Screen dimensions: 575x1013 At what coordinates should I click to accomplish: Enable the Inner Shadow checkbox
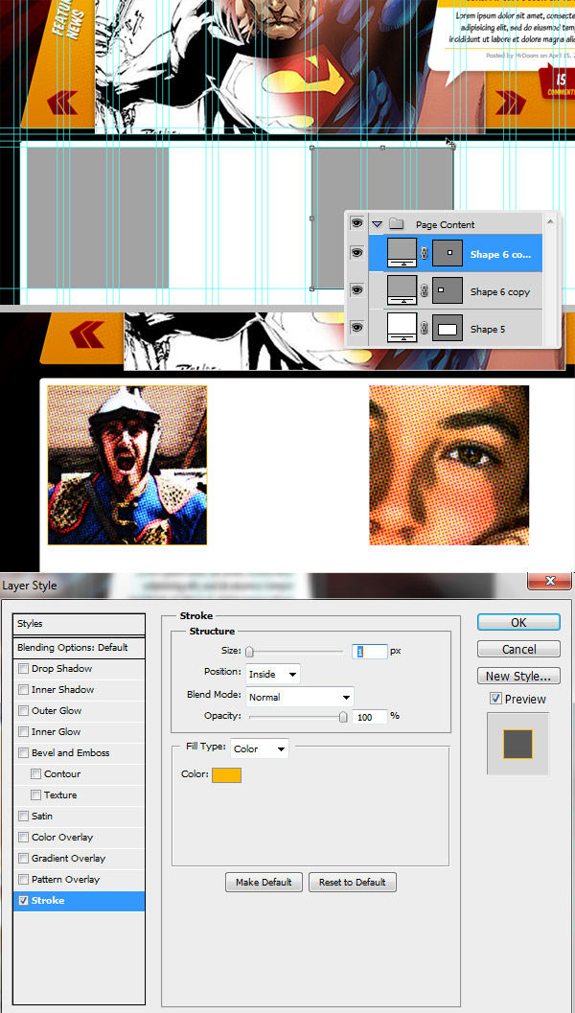[x=24, y=690]
